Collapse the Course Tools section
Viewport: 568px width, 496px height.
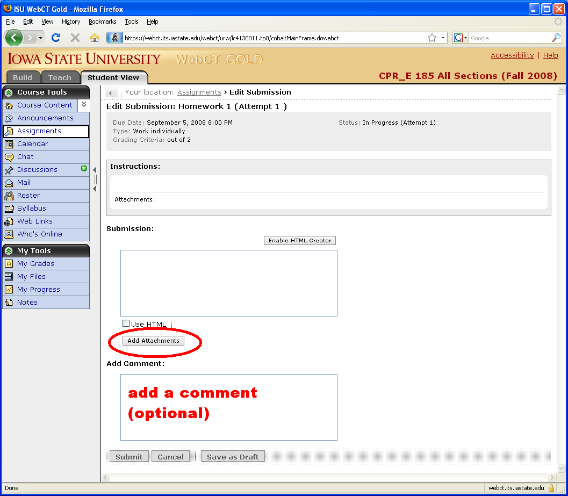point(9,92)
